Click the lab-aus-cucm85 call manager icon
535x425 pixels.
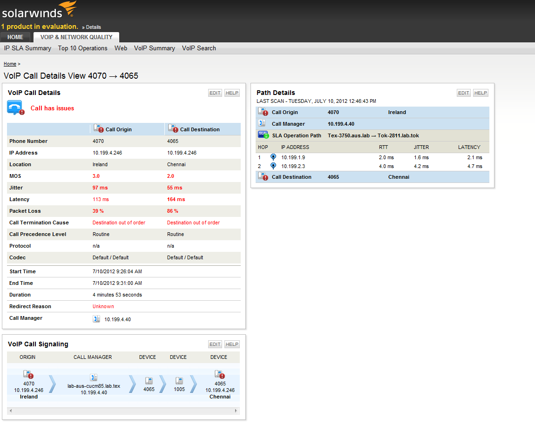point(94,377)
